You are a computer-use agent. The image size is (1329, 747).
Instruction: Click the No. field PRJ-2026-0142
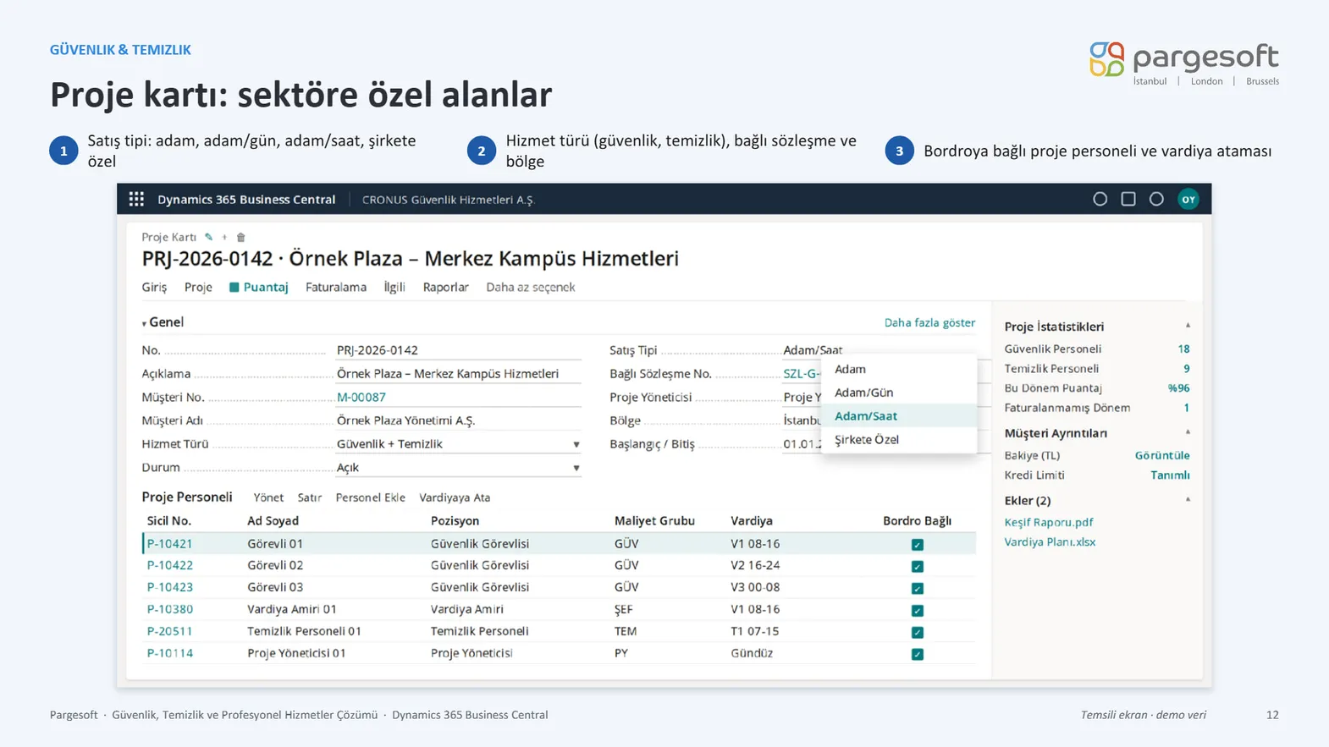tap(458, 349)
